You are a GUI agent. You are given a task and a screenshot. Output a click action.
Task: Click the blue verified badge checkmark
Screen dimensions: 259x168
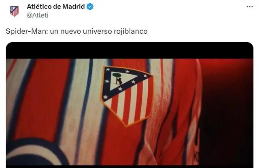coord(90,6)
